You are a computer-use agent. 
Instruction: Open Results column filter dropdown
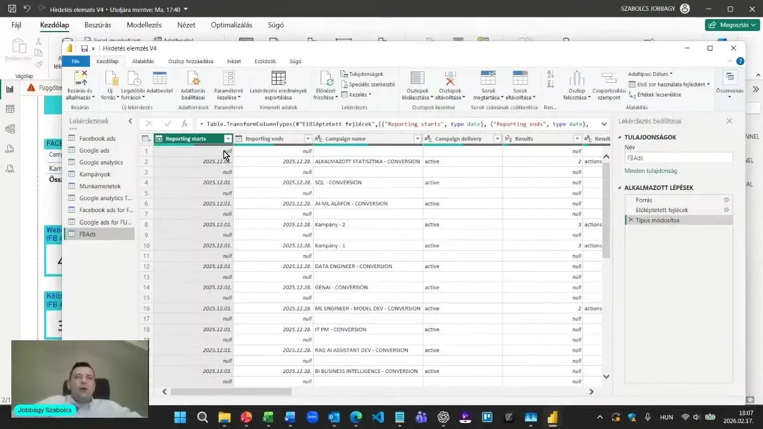pyautogui.click(x=576, y=139)
